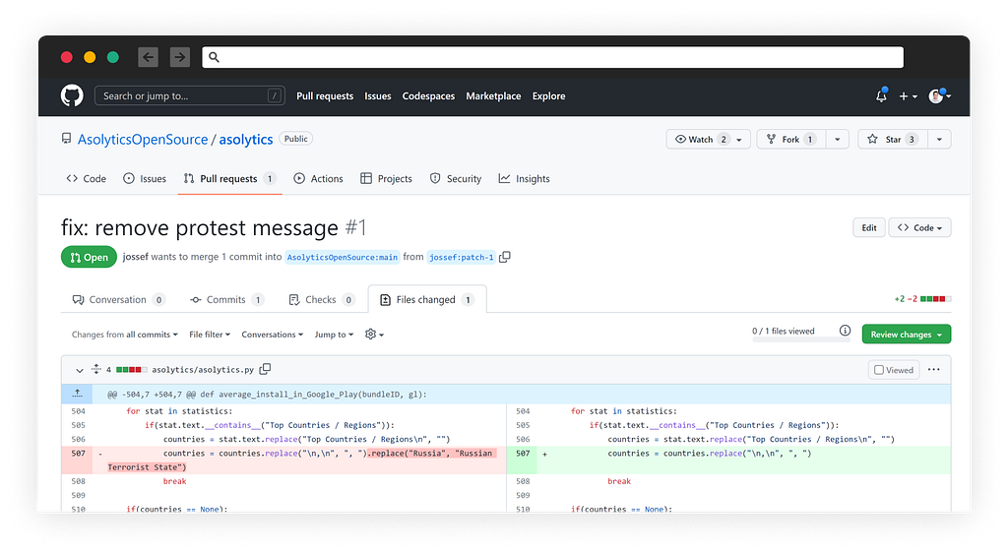Open the plus create-new menu
Viewport: 1008px width, 553px height.
click(908, 96)
